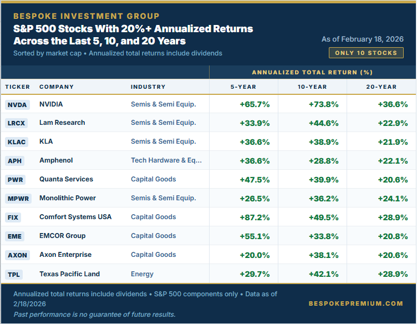Click the ANNUALIZED TOTAL RETURN (%) header
The height and width of the screenshot is (324, 417).
(312, 72)
